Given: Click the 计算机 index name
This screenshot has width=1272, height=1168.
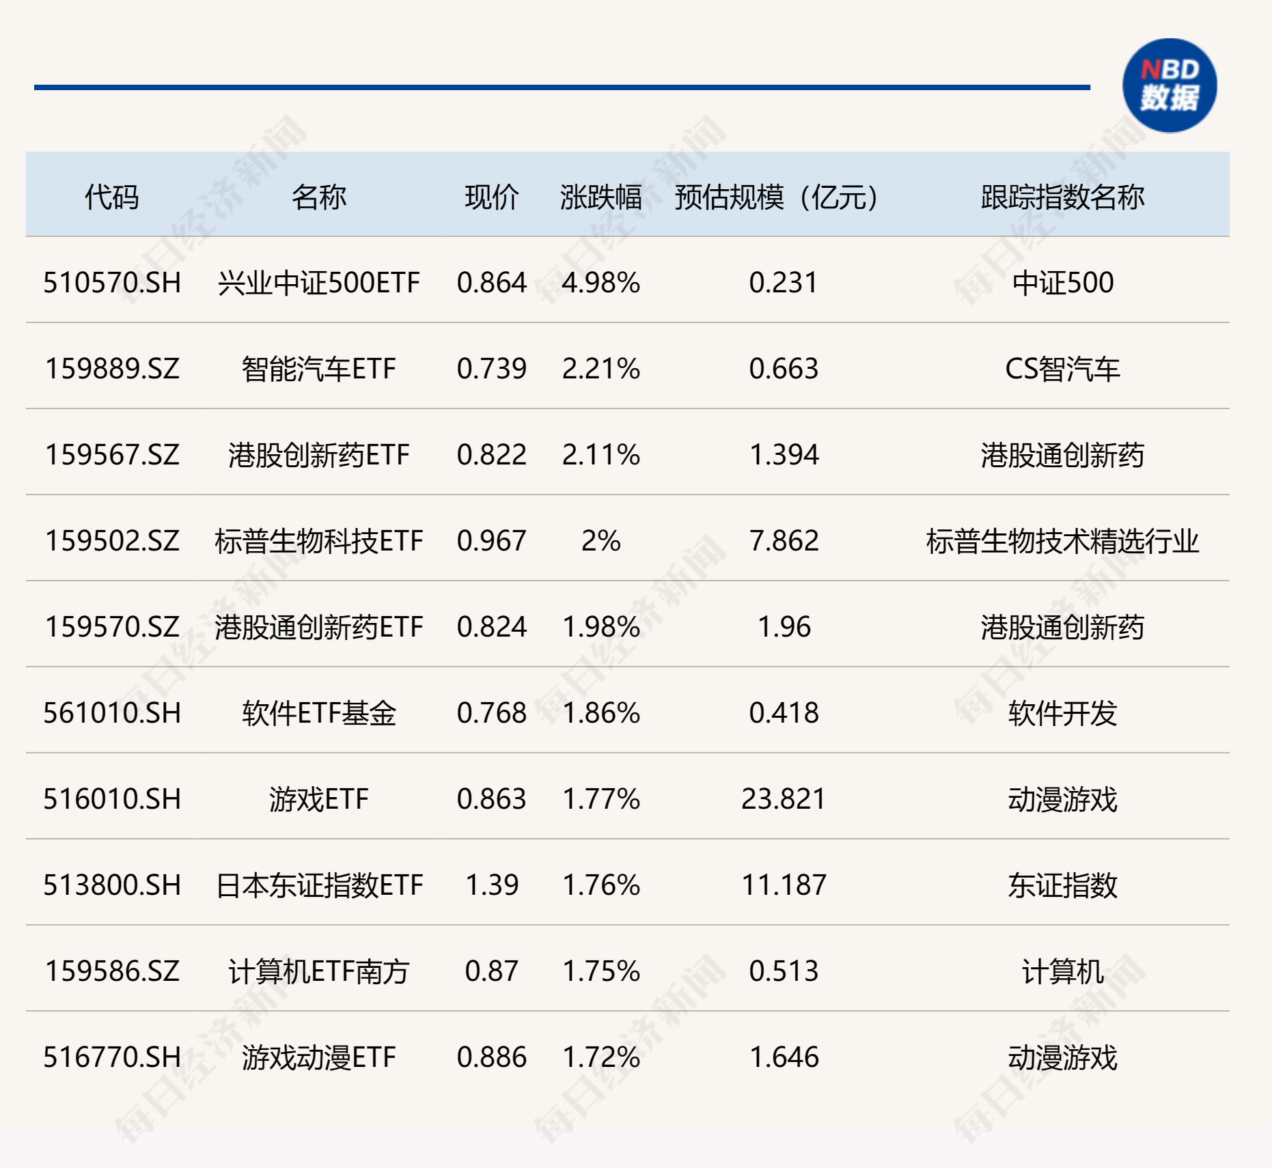Looking at the screenshot, I should coord(1062,971).
